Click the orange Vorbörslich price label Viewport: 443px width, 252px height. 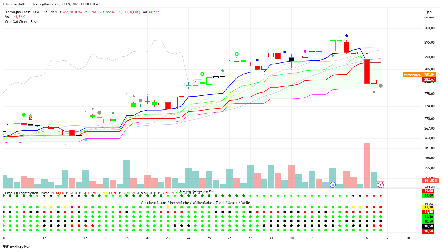[412, 75]
